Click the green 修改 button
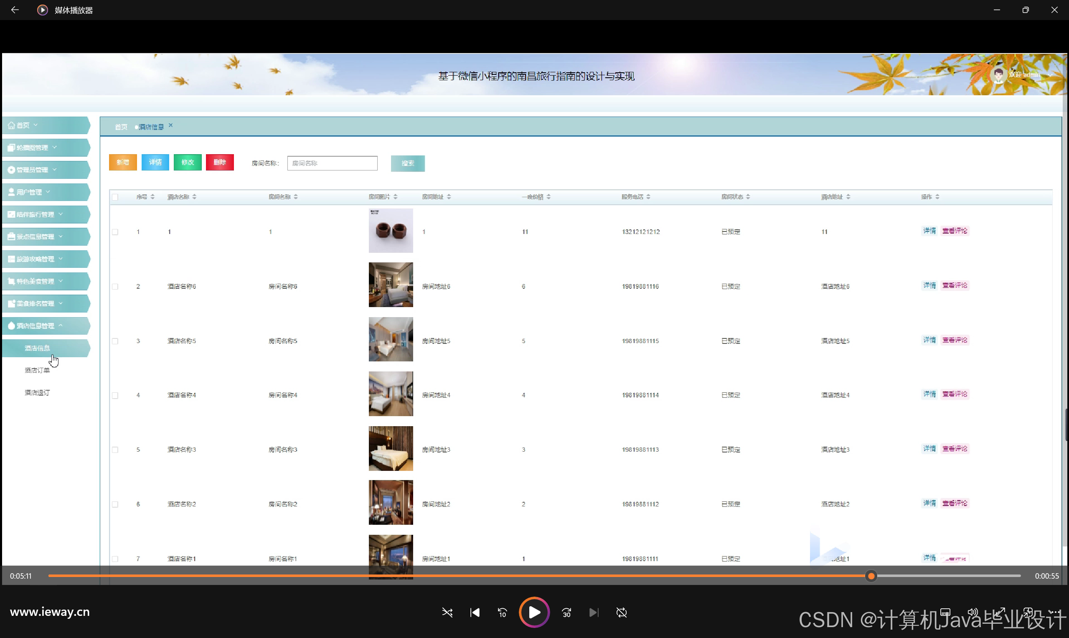This screenshot has height=638, width=1069. point(188,163)
